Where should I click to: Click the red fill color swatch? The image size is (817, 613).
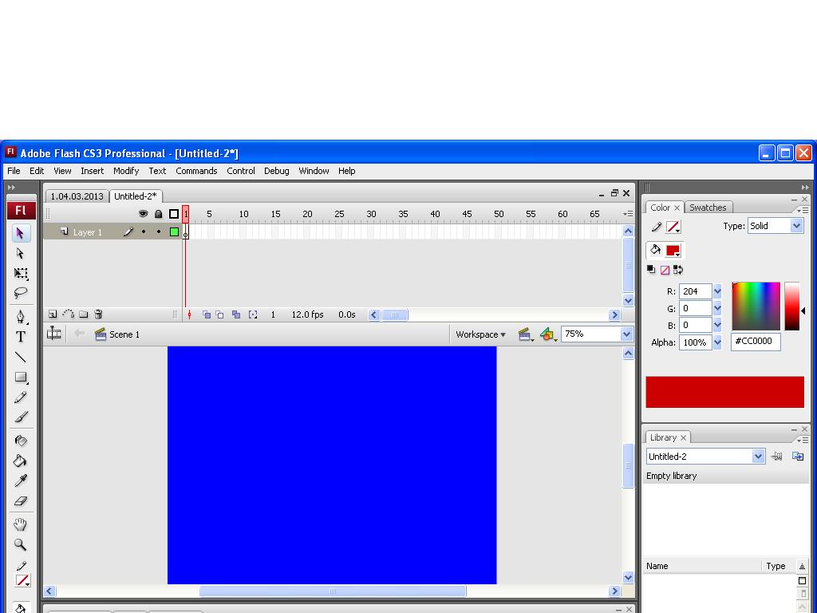[x=674, y=250]
